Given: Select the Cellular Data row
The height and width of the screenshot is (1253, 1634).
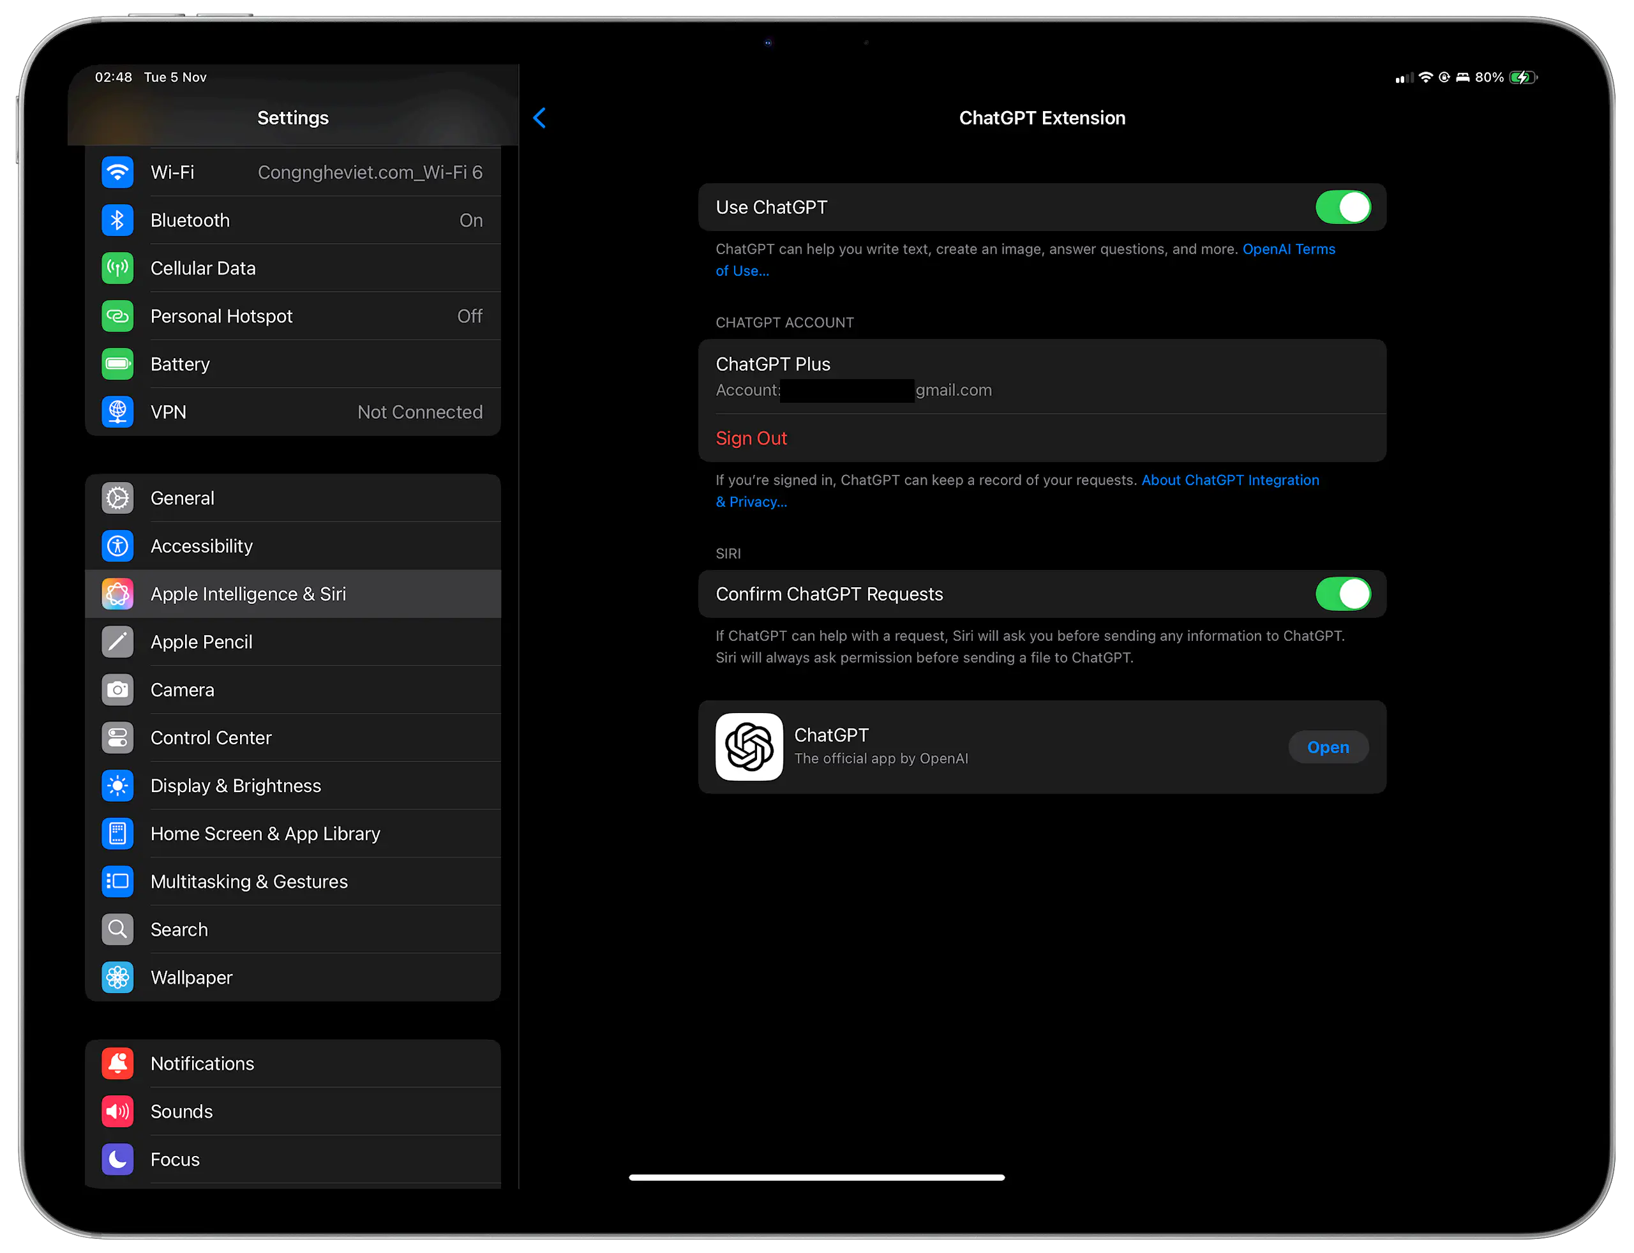Looking at the screenshot, I should click(x=293, y=267).
